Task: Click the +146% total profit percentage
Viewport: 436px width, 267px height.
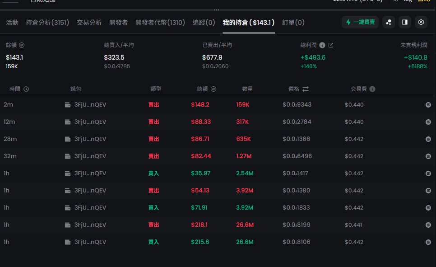Action: (309, 66)
